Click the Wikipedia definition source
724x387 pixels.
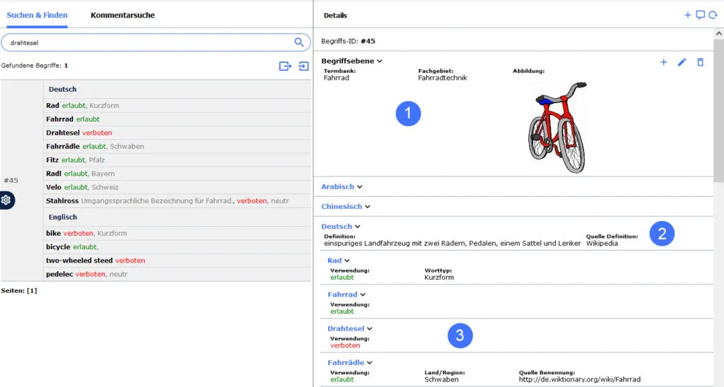(x=602, y=243)
